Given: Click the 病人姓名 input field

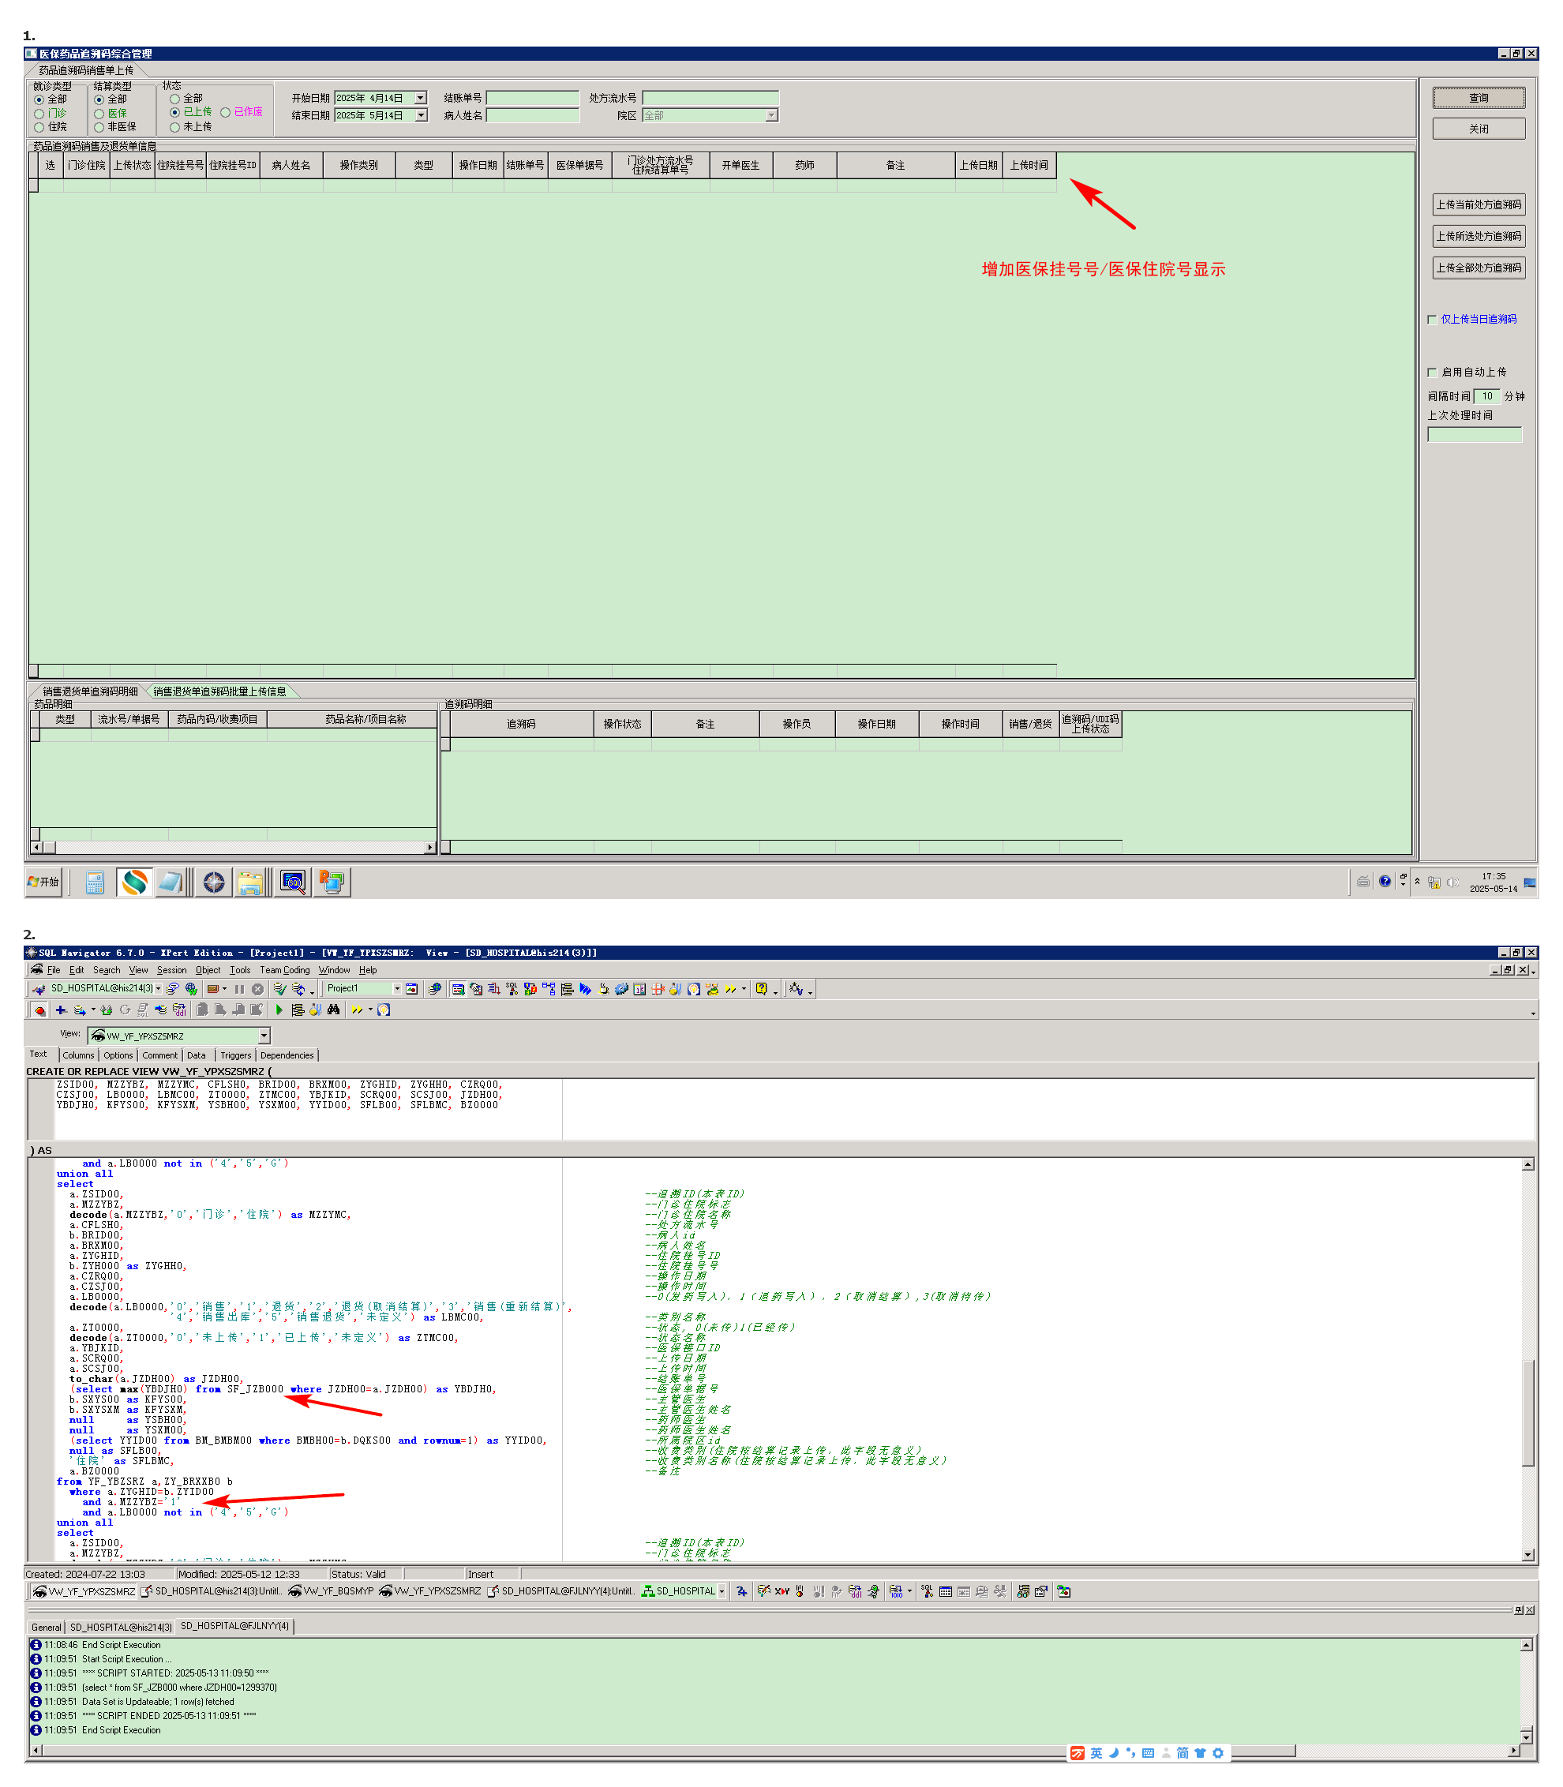Looking at the screenshot, I should (x=532, y=115).
